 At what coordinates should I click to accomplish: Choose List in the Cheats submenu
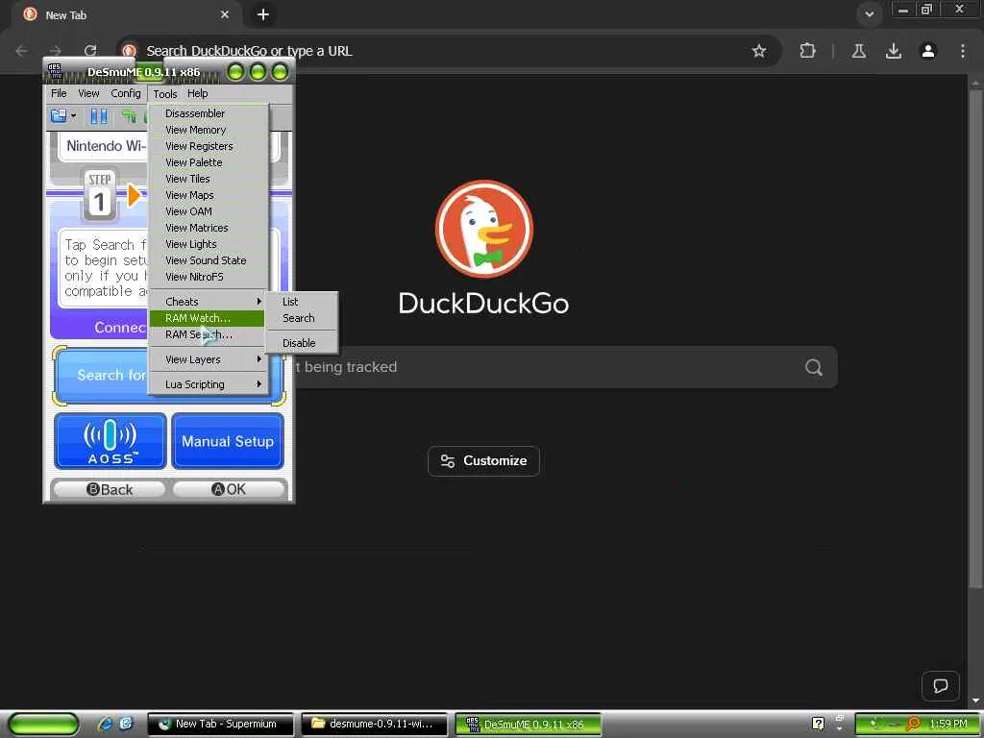point(302,302)
